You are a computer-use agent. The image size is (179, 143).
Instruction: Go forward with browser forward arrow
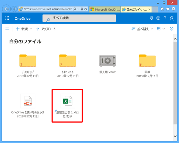[14, 9]
